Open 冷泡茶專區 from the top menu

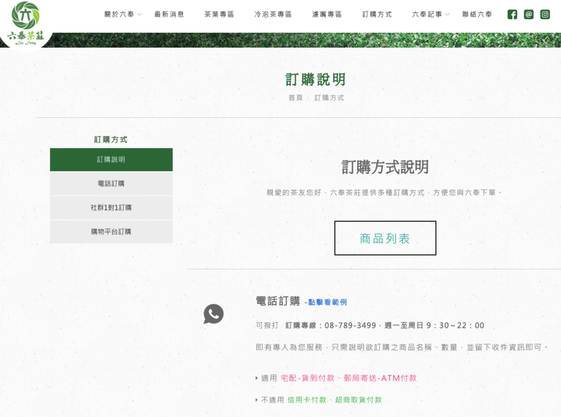click(x=273, y=15)
